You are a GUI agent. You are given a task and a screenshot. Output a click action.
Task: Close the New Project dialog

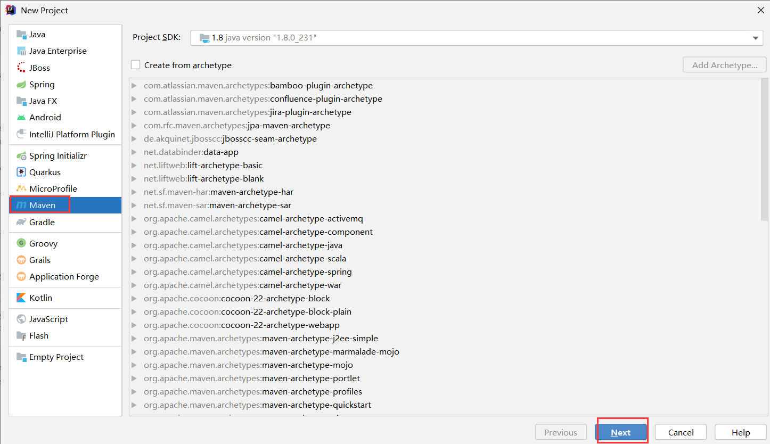[x=761, y=10]
